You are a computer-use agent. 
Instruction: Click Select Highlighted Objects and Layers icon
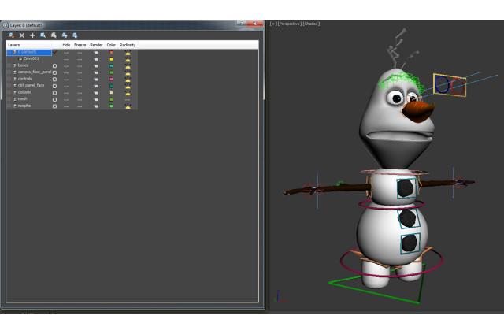[43, 35]
